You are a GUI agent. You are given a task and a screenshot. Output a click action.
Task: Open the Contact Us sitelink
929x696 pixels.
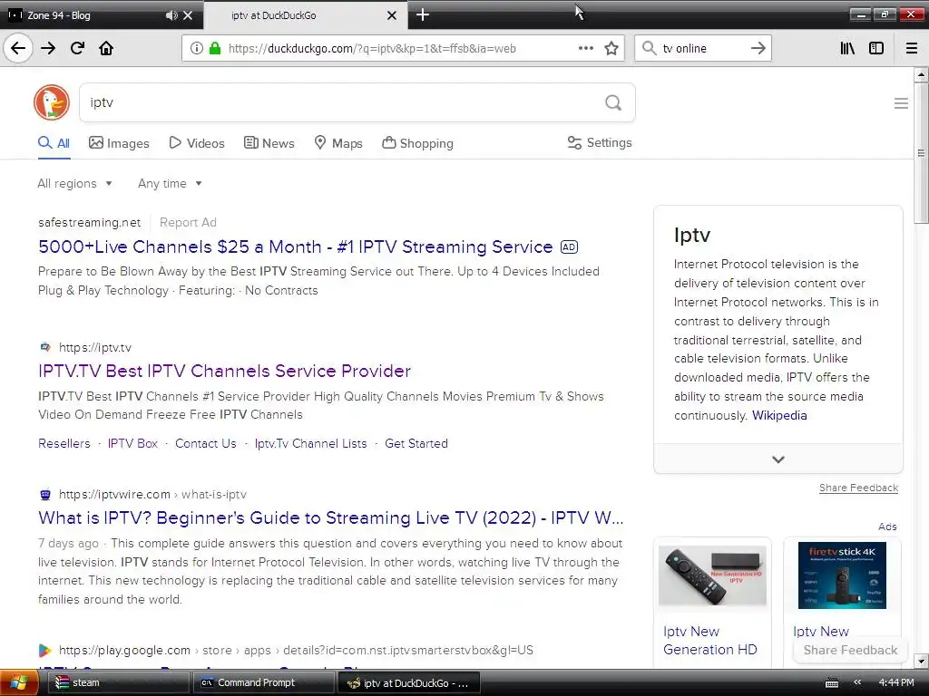pos(206,443)
